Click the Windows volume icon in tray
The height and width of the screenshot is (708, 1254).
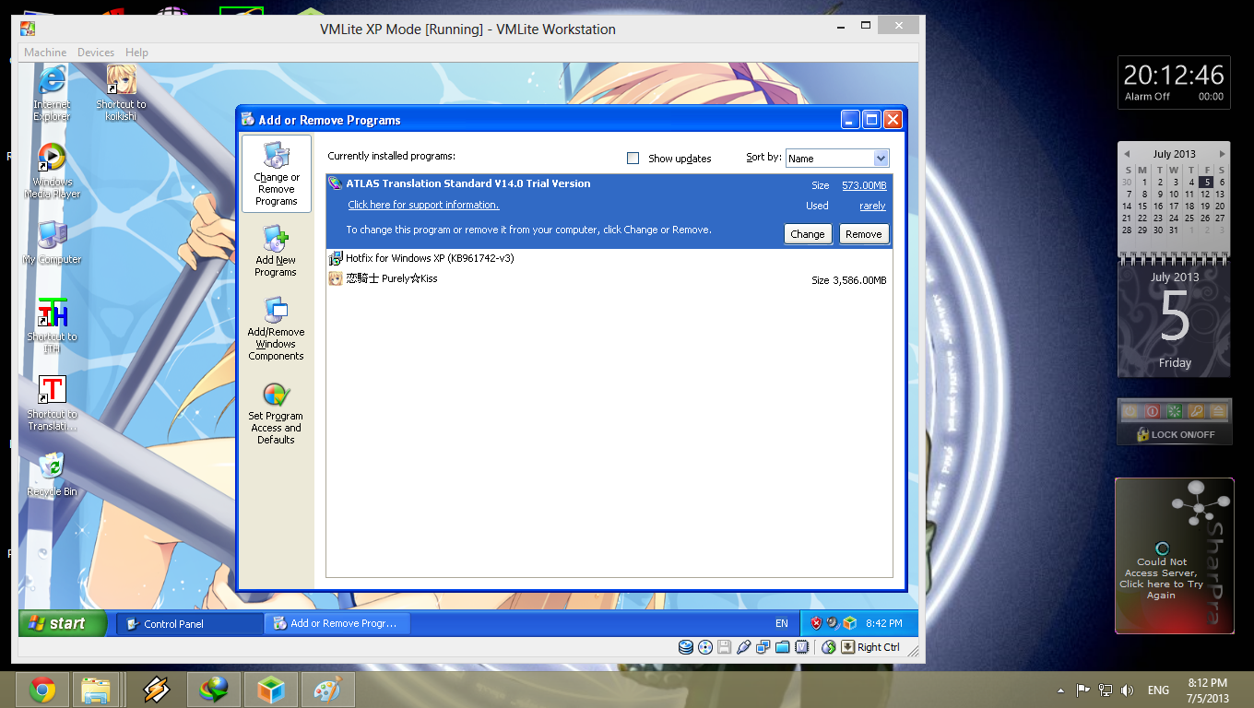[1127, 690]
